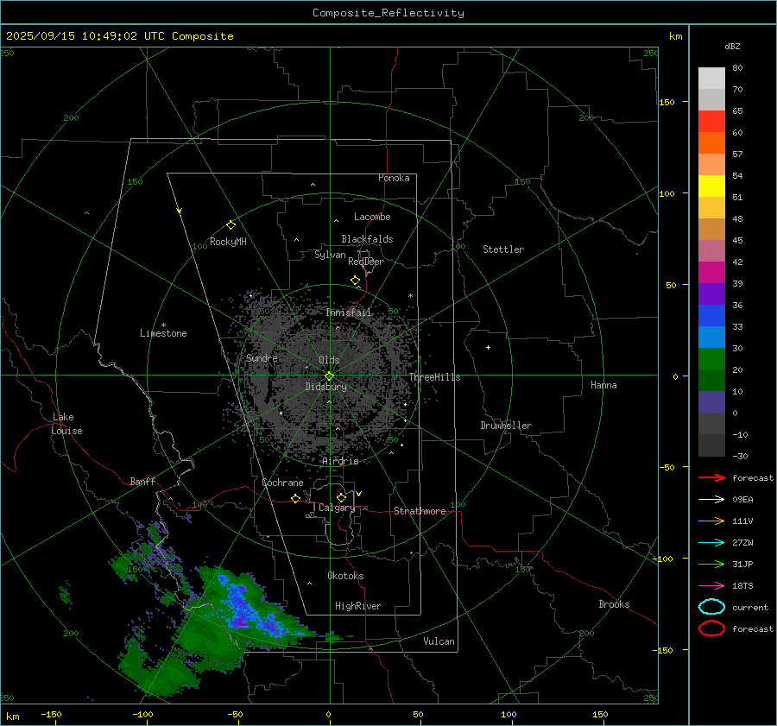Select the dark green 10–20 dBZ swatch
The height and width of the screenshot is (726, 777).
(x=711, y=381)
